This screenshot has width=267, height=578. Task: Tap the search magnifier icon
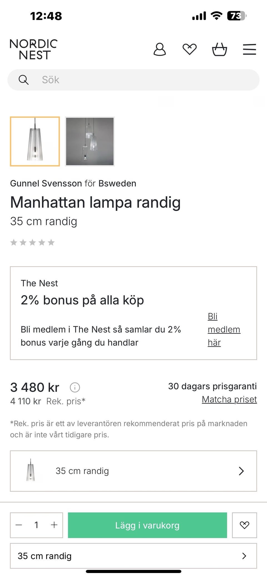tap(24, 80)
